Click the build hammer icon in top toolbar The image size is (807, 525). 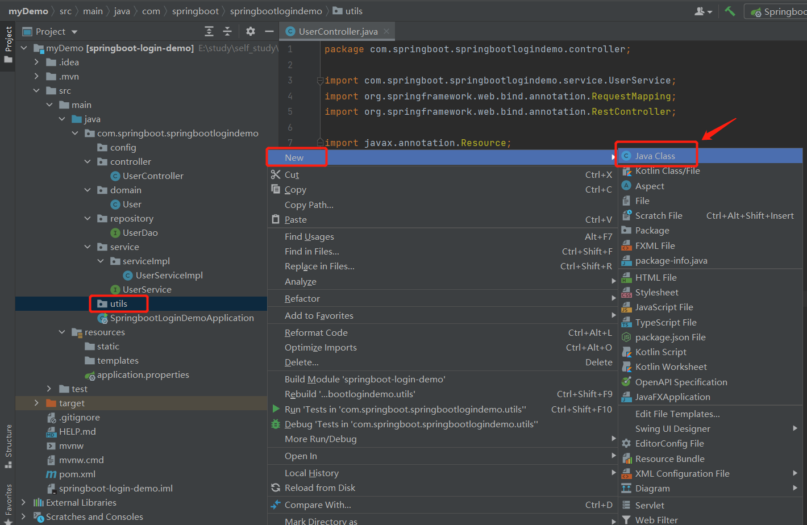(730, 11)
